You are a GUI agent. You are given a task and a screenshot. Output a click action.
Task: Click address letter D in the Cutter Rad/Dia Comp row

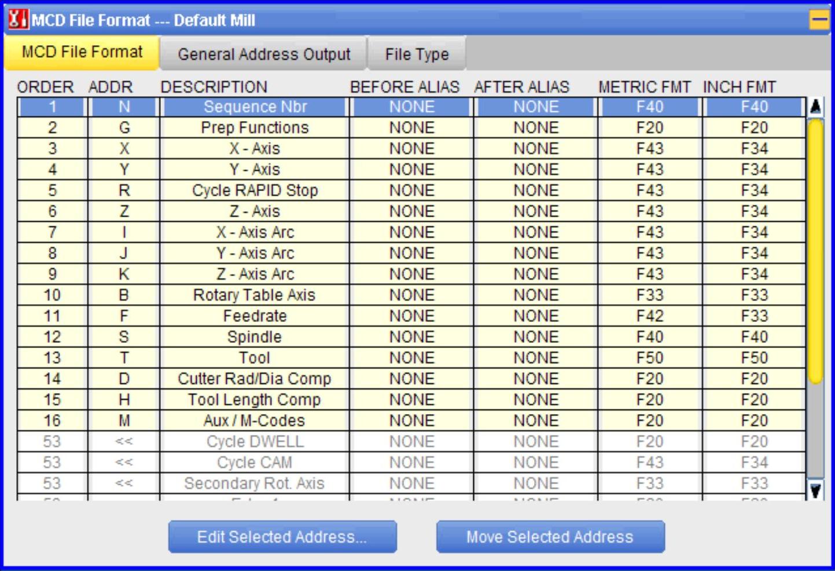pyautogui.click(x=124, y=379)
